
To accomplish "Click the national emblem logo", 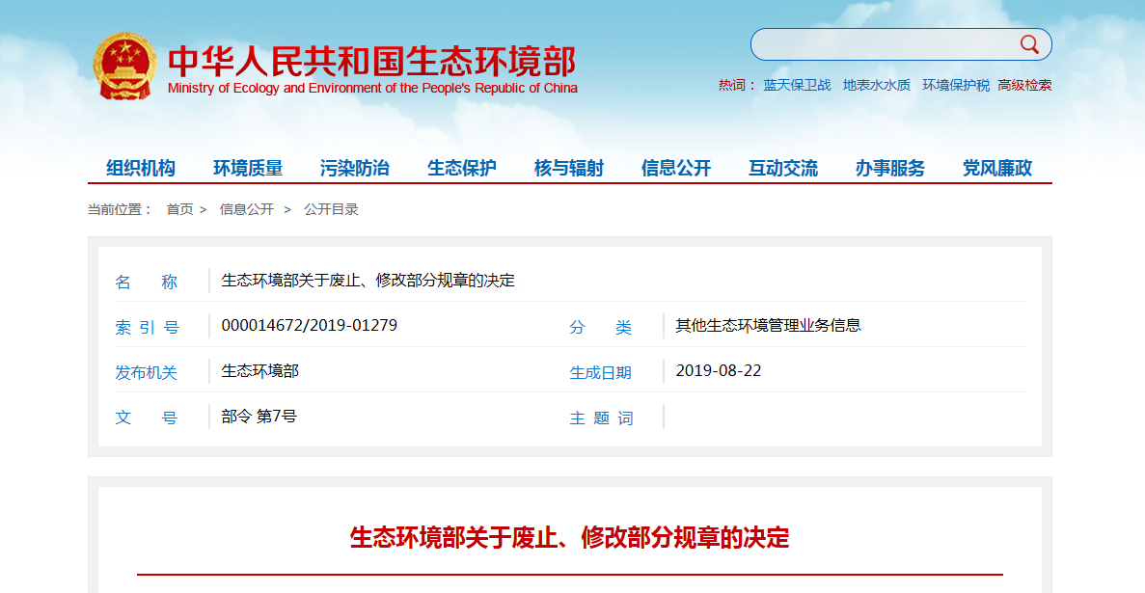I will point(124,66).
